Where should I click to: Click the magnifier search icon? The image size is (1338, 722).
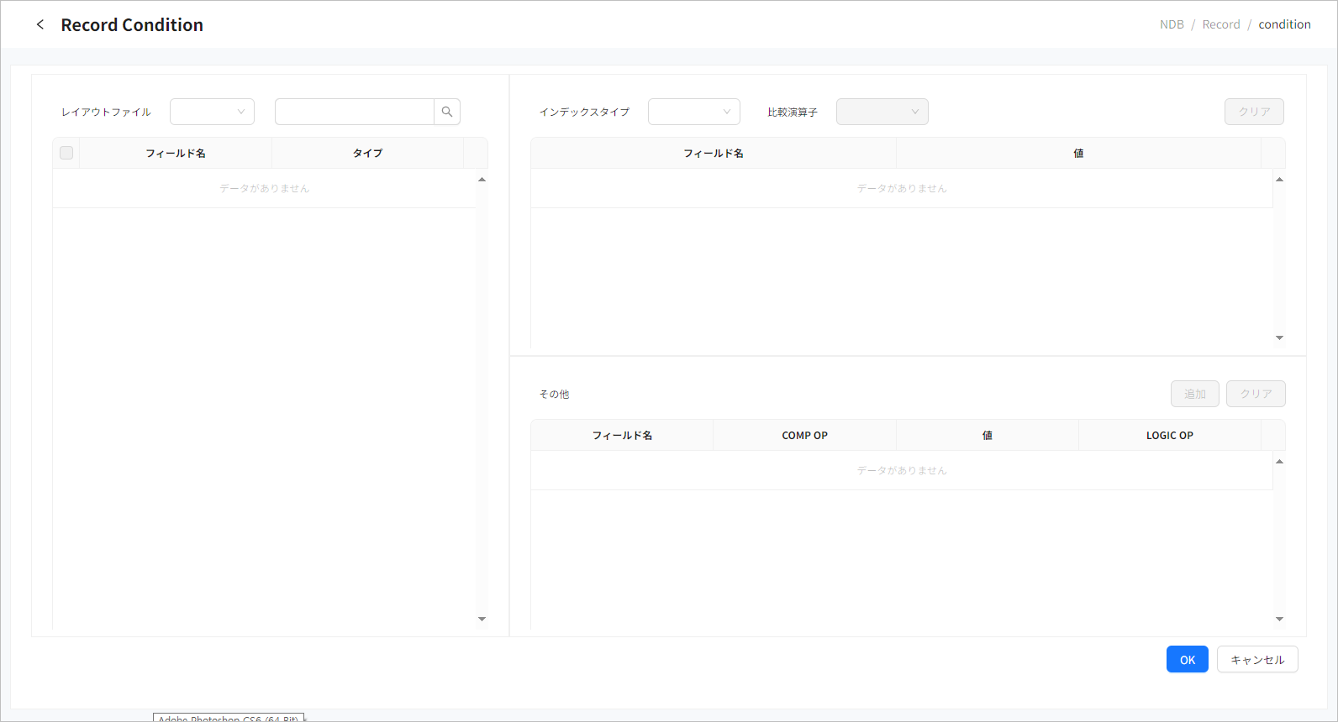(x=447, y=112)
